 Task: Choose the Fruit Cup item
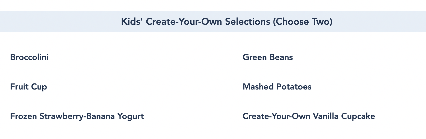click(x=29, y=87)
